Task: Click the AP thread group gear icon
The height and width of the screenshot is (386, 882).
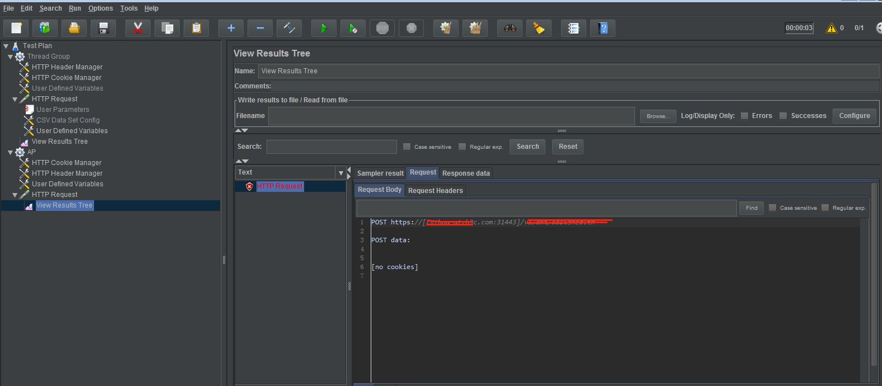Action: coord(20,152)
